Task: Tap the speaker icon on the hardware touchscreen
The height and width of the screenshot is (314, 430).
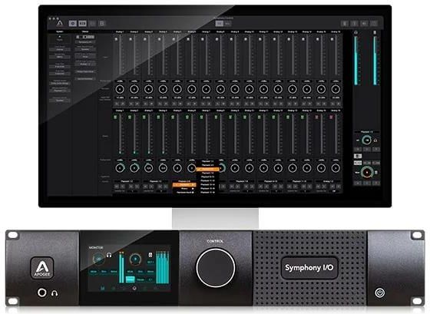Action: [x=150, y=256]
